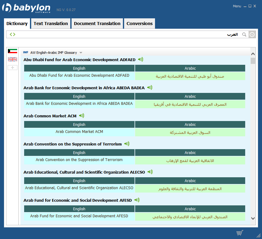Add a language with the plus button
Image resolution: width=262 pixels, height=239 pixels.
click(x=13, y=68)
